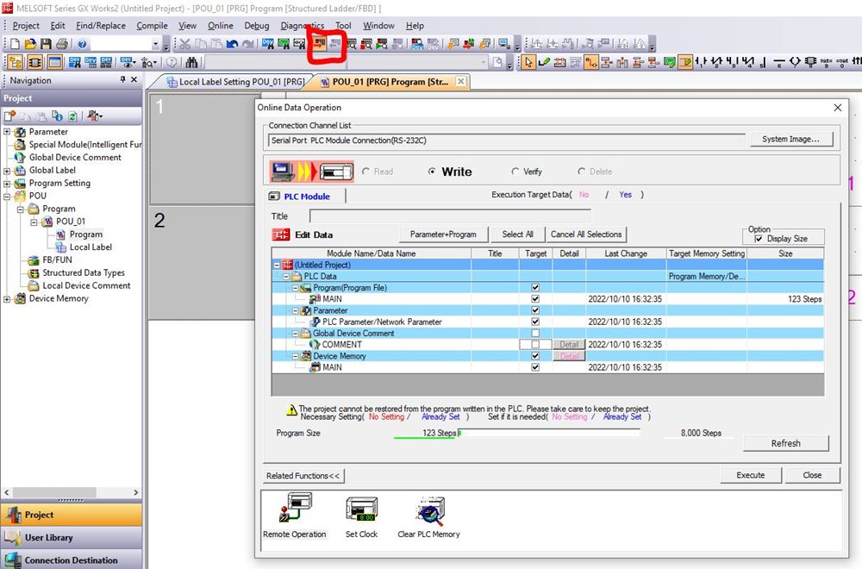Click the Undo arrow icon
The height and width of the screenshot is (569, 862).
pos(232,44)
